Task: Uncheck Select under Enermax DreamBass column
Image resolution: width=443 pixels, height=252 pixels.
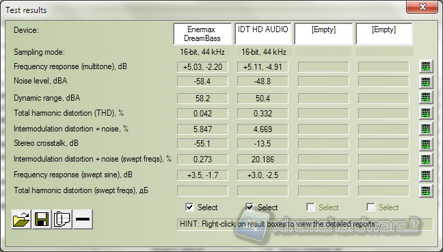Action: click(x=189, y=207)
